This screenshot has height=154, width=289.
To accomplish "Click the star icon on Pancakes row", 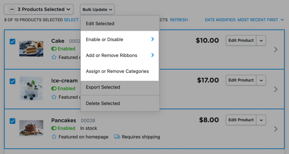I will point(54,137).
